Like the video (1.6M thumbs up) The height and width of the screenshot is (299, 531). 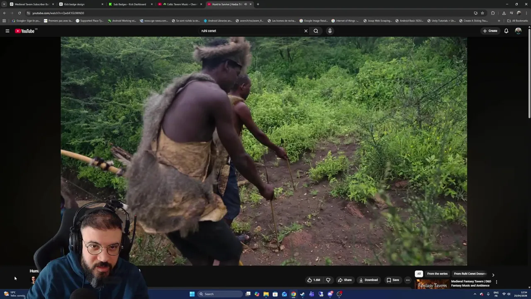coord(314,280)
